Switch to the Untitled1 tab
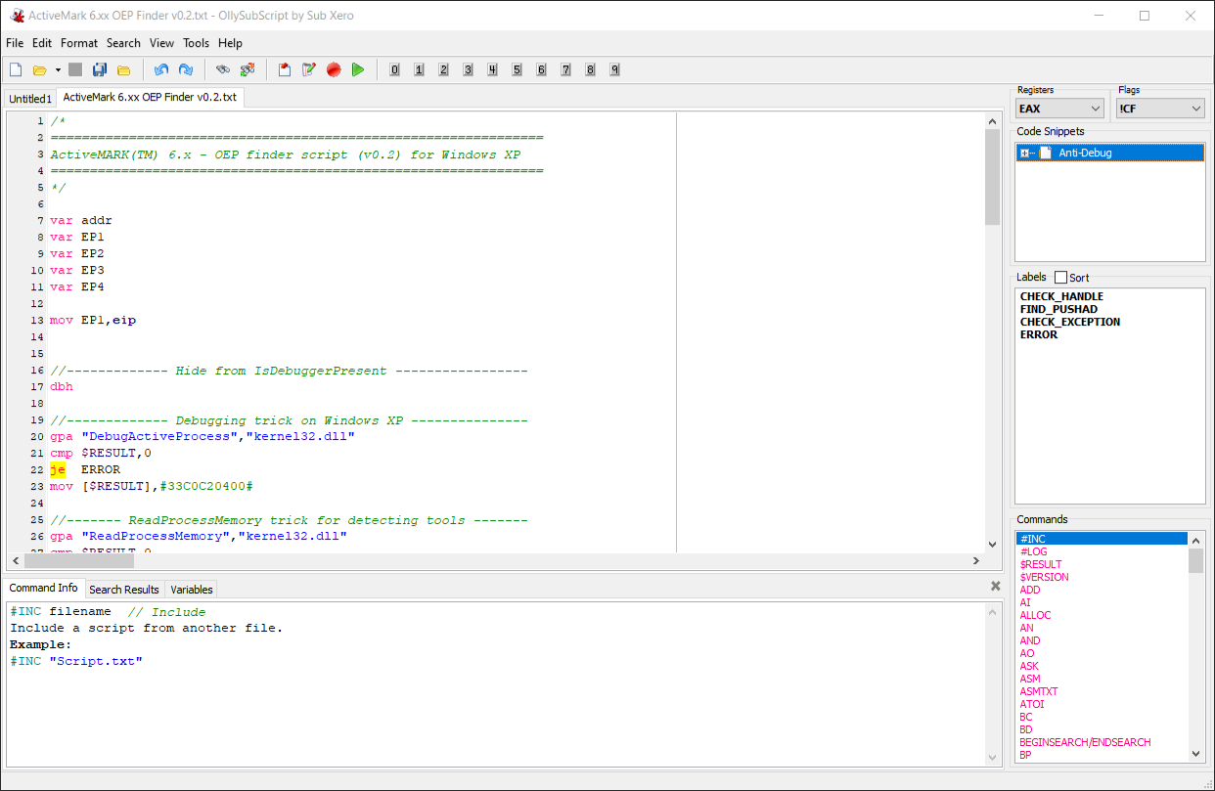The width and height of the screenshot is (1215, 791). point(30,99)
